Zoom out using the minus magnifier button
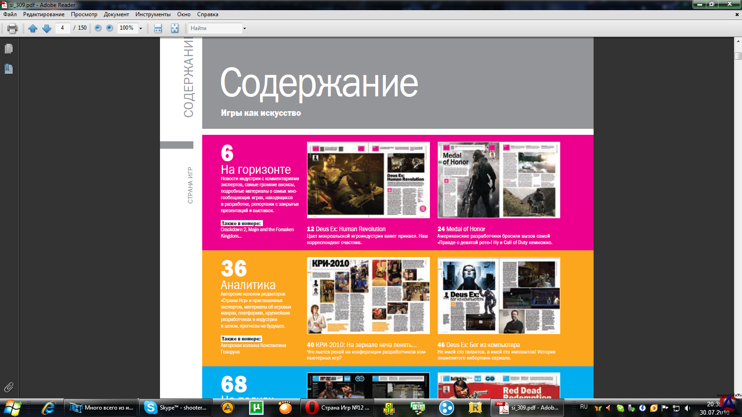Viewport: 742px width, 417px height. pos(98,28)
